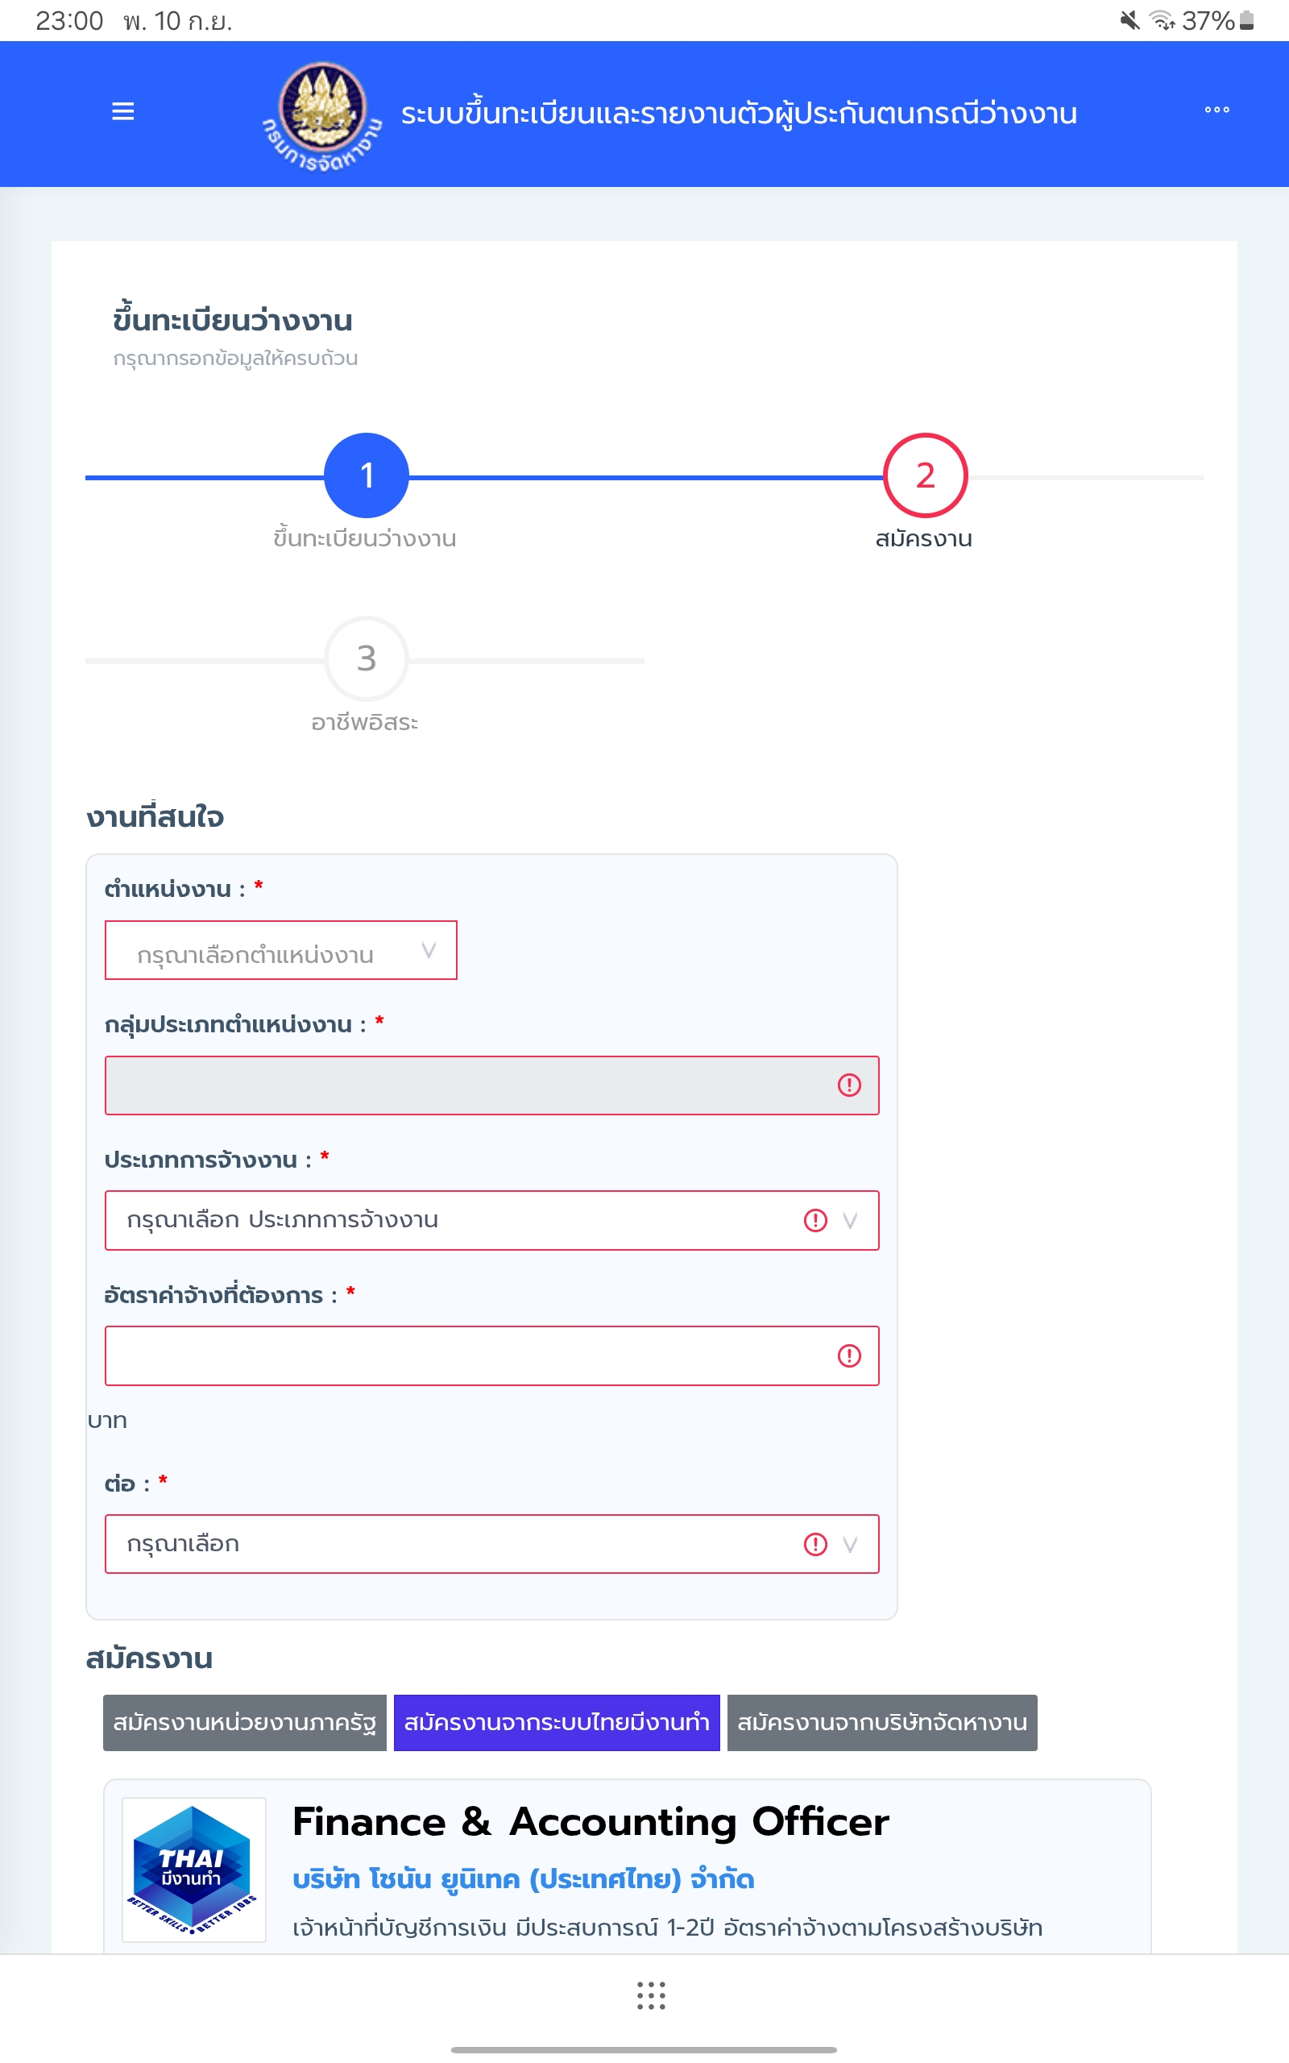The height and width of the screenshot is (2063, 1289).
Task: Switch to สมัครงานจากบริษัทจัดหางาน tab
Action: click(x=881, y=1723)
